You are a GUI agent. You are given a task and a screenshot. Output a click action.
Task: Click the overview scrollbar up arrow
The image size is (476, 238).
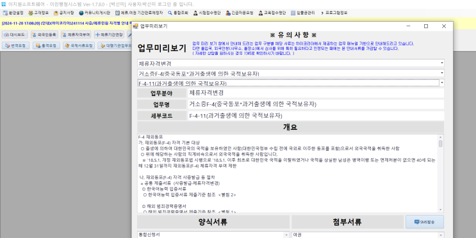pos(441,137)
